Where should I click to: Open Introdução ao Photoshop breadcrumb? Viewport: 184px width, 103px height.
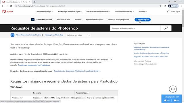tap(54, 35)
